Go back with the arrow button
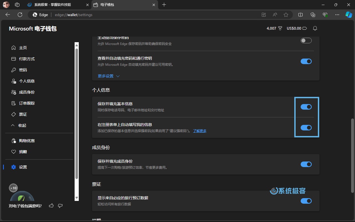This screenshot has width=355, height=222. pos(8,15)
